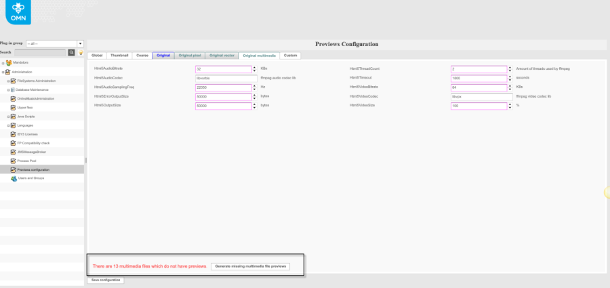
Task: Click the Administration plug-in icon
Action: [x=7, y=72]
